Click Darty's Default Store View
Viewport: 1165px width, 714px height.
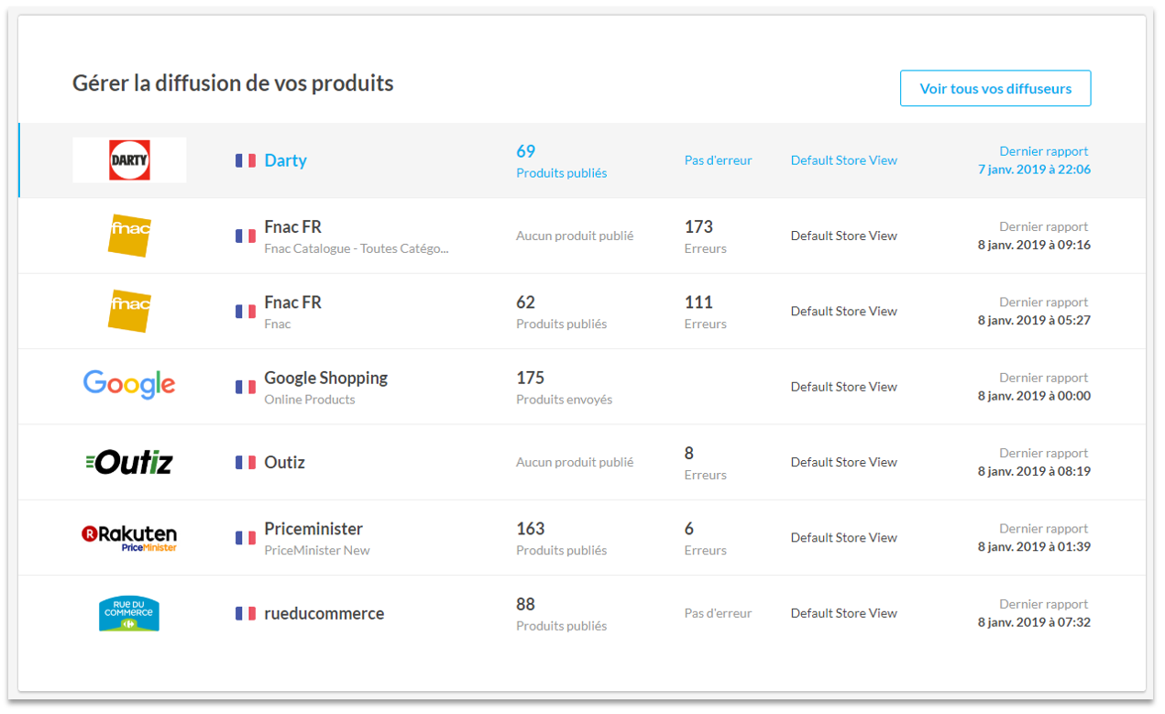click(844, 160)
